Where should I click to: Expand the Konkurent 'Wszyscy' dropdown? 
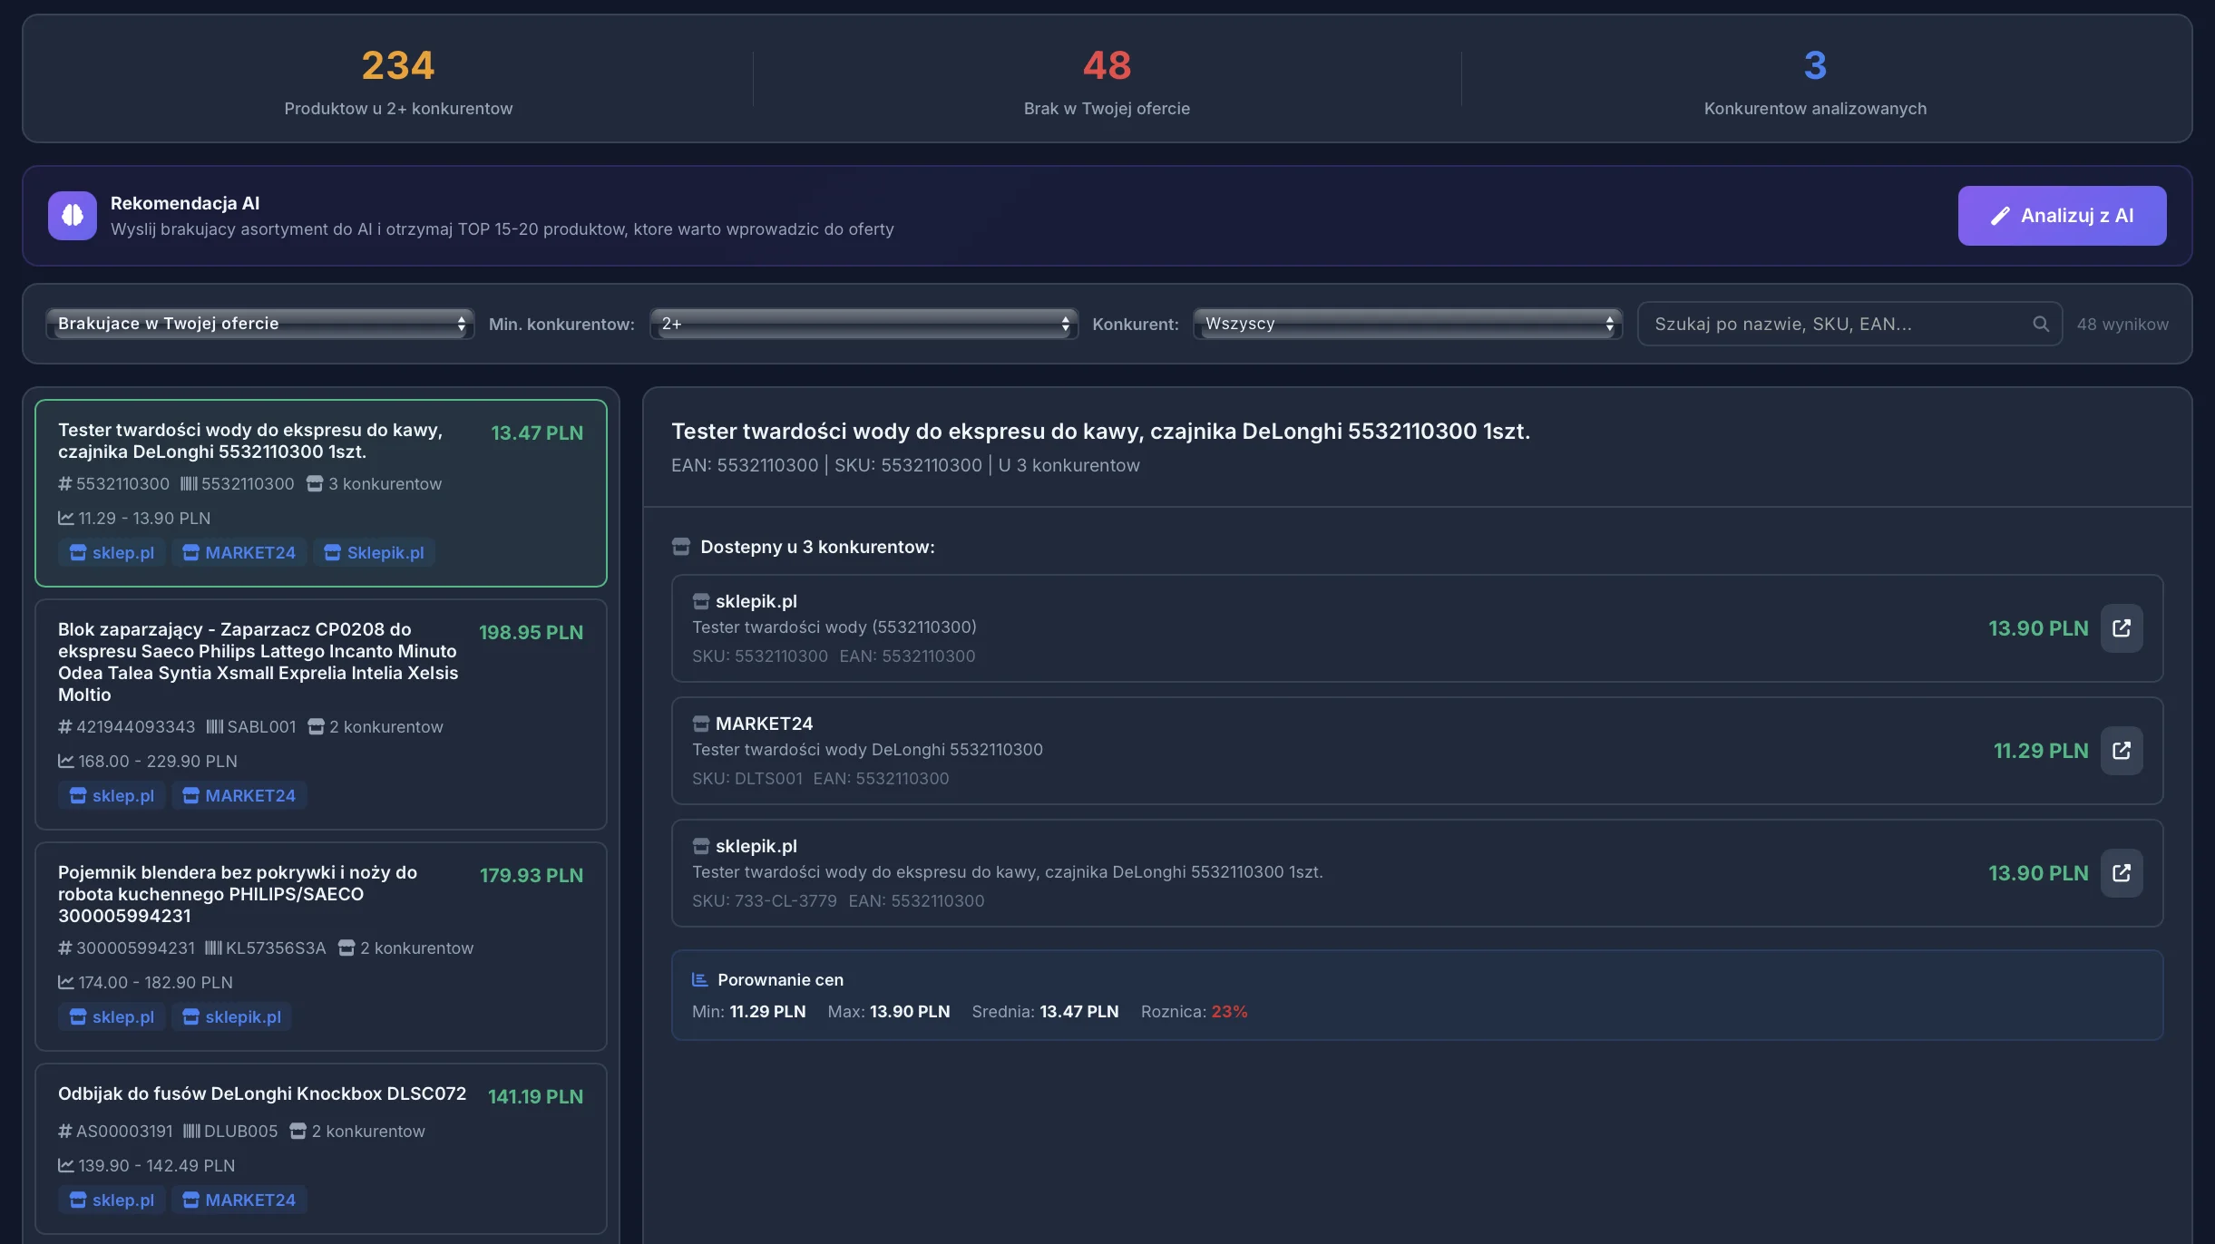1407,324
